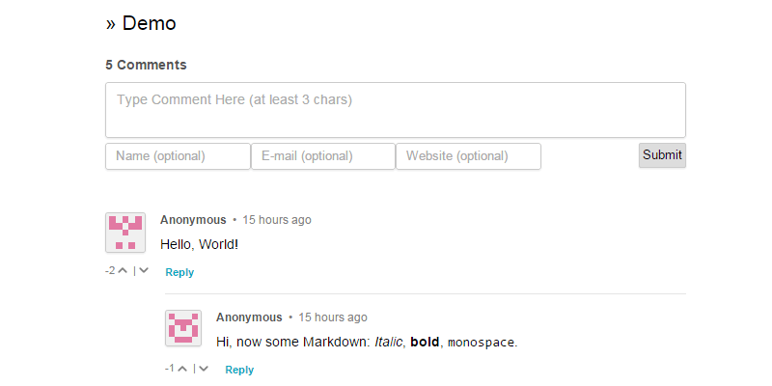The image size is (772, 386).
Task: Downvote the "Hello, World!" comment
Action: coord(143,271)
